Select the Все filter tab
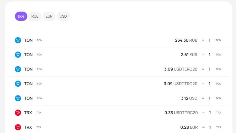 click(21, 16)
